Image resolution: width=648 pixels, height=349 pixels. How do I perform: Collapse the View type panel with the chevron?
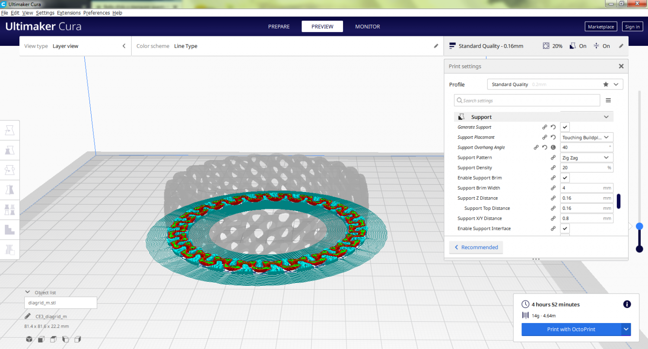(x=124, y=46)
